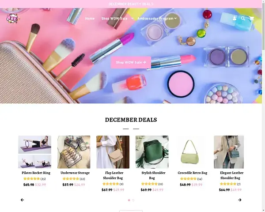Open the shopping cart icon
This screenshot has width=265, height=212.
click(x=252, y=19)
